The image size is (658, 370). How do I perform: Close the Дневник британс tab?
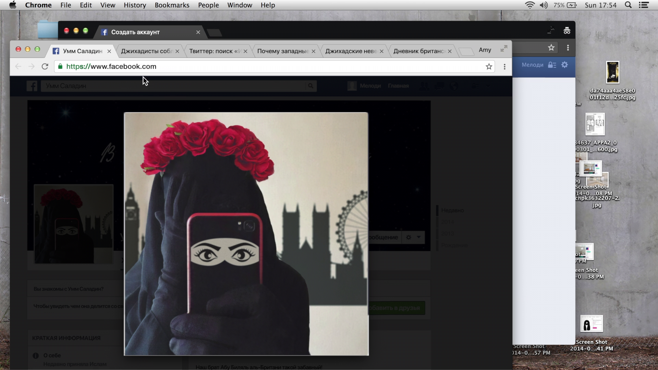(x=450, y=51)
